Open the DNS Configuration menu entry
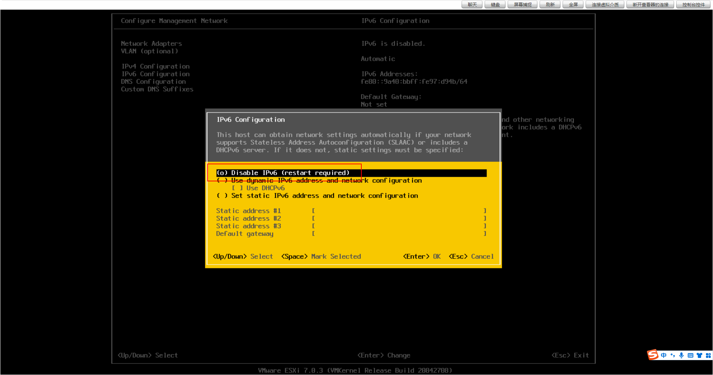Viewport: 713px width, 375px height. tap(153, 81)
